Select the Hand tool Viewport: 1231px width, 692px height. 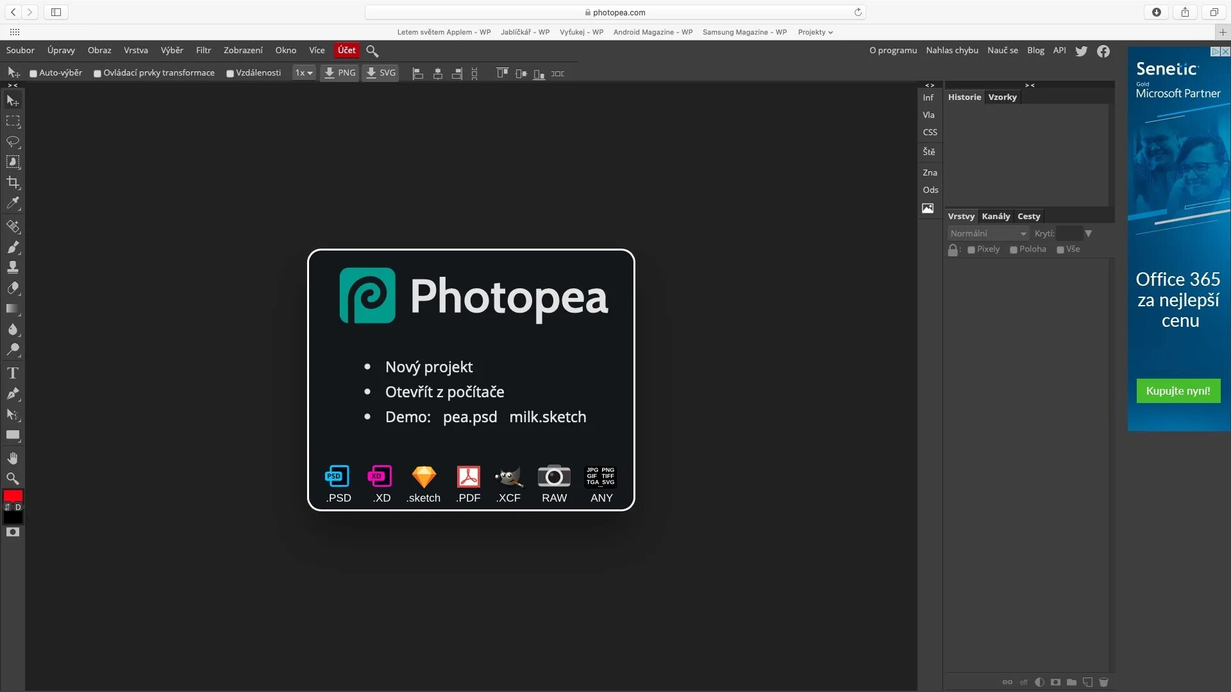pyautogui.click(x=13, y=458)
